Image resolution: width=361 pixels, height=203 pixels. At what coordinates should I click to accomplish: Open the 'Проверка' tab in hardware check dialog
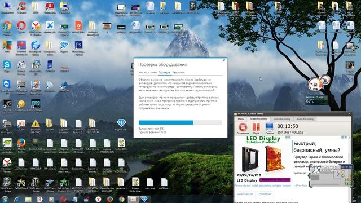click(x=164, y=72)
